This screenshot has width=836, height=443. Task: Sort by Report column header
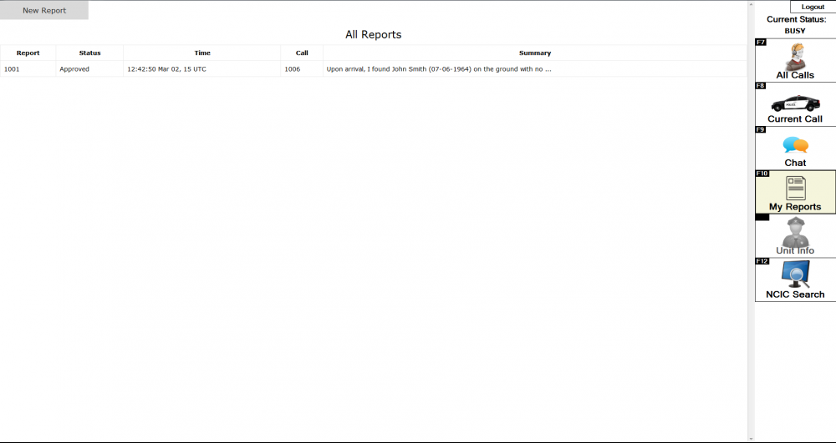pyautogui.click(x=28, y=53)
